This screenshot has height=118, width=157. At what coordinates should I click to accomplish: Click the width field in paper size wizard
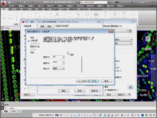click(57, 57)
